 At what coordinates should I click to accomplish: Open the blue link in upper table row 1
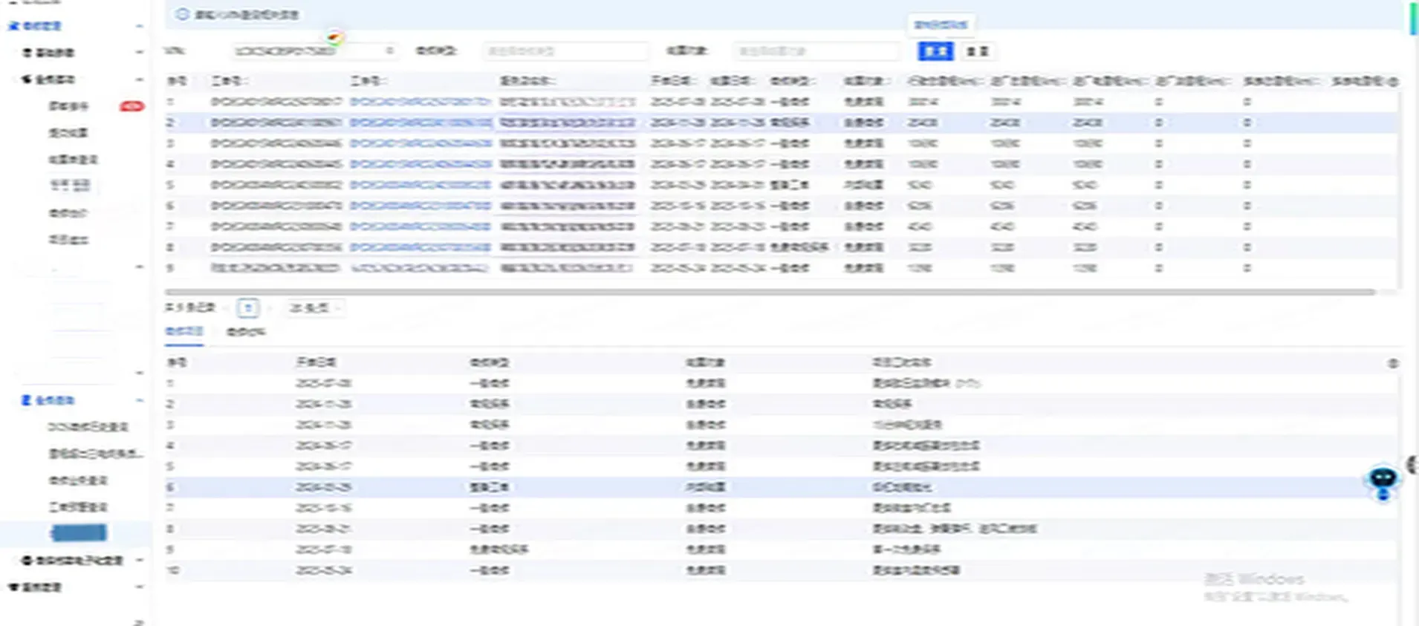pyautogui.click(x=420, y=102)
